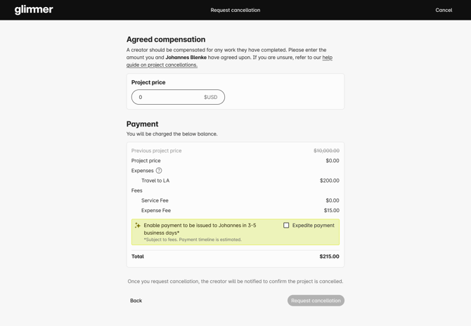Go back with the Back button
Screen dimensions: 471x326
click(136, 301)
